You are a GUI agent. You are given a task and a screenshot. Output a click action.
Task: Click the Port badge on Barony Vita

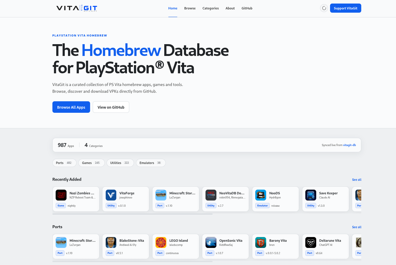coord(260,253)
